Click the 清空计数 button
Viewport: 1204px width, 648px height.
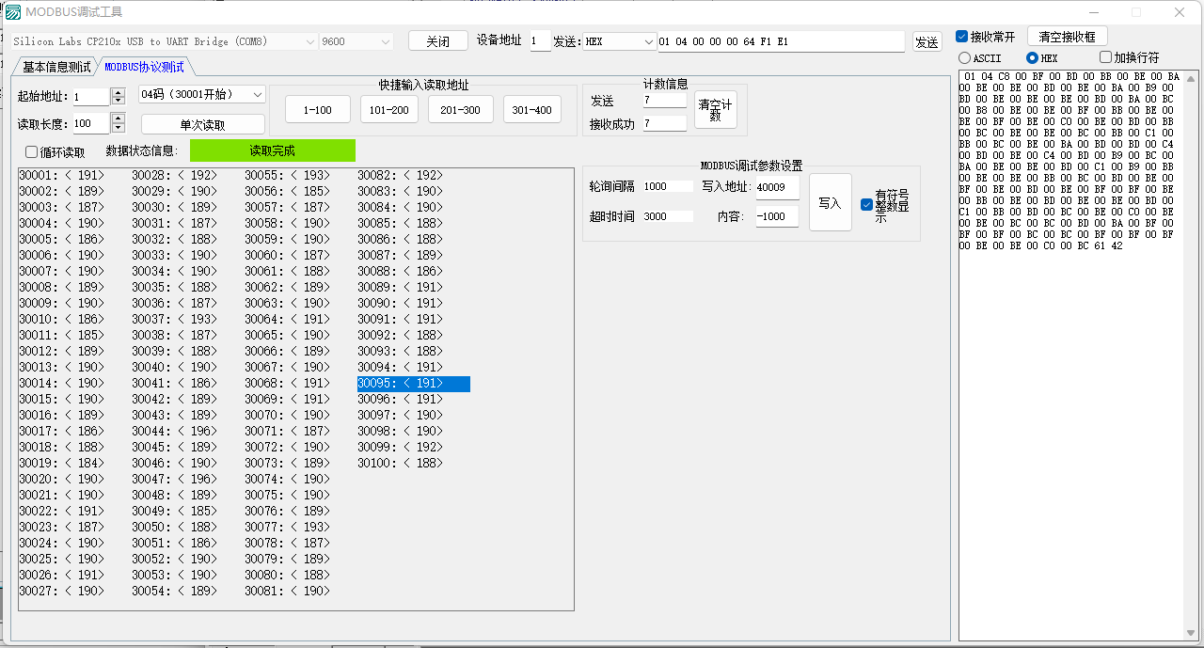(715, 110)
